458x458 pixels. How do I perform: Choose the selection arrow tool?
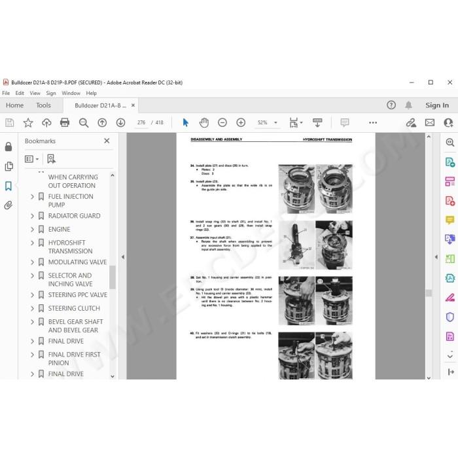pyautogui.click(x=185, y=122)
